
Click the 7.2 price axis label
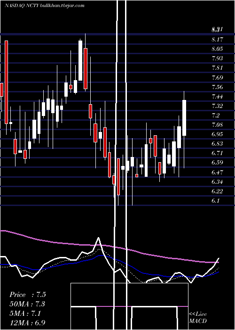(x=215, y=115)
